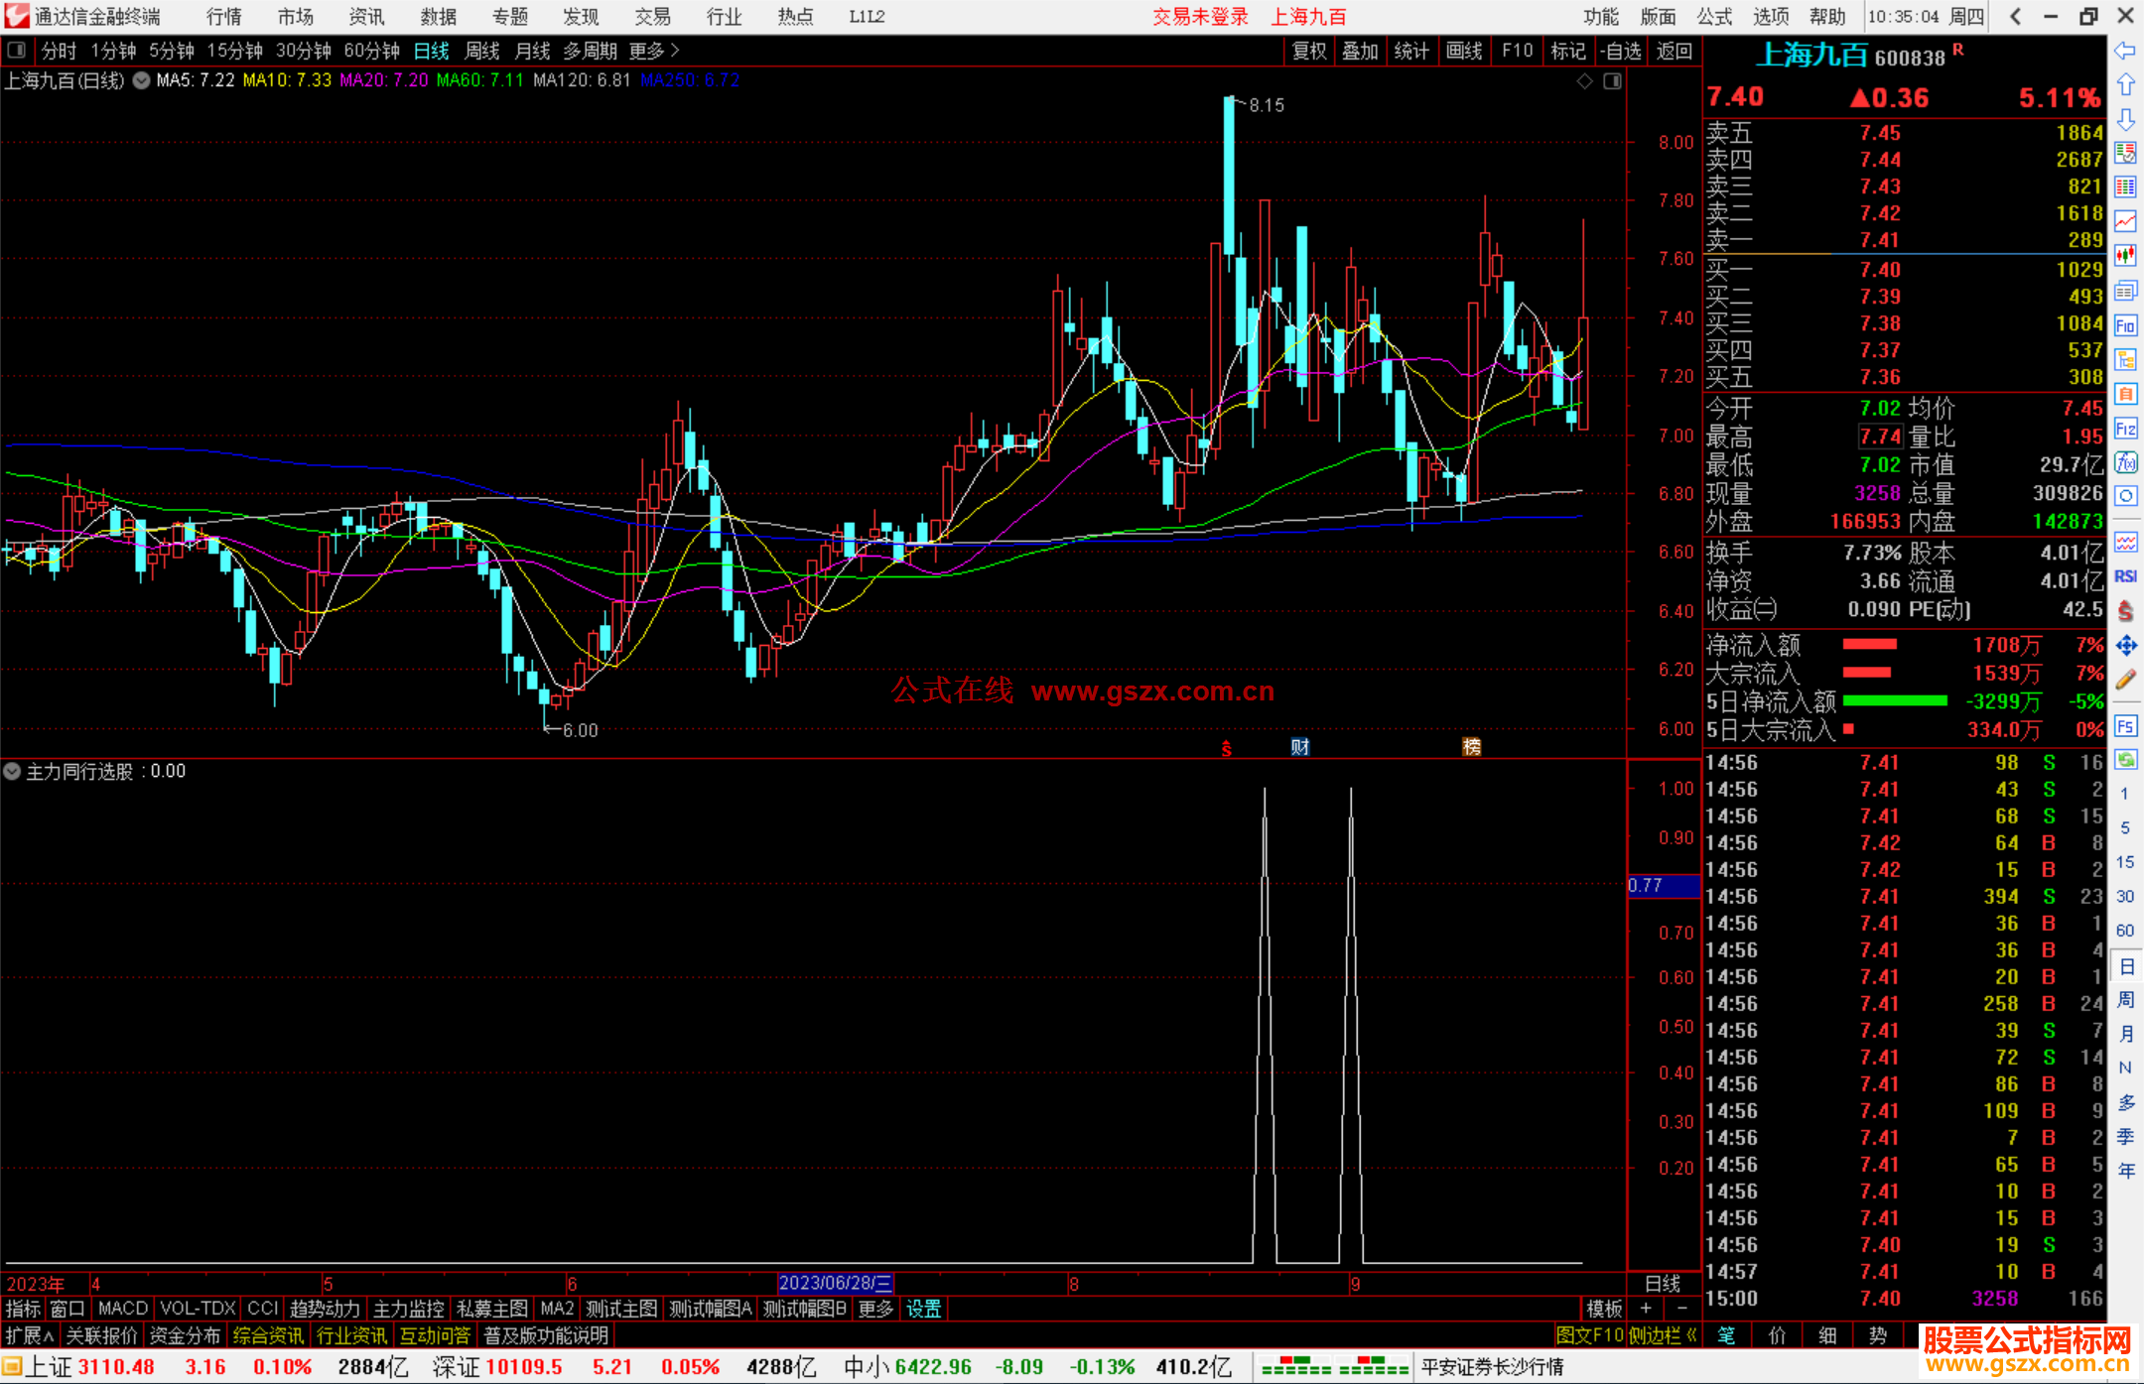Expand the 扩展 panel at bottom left

(x=29, y=1335)
